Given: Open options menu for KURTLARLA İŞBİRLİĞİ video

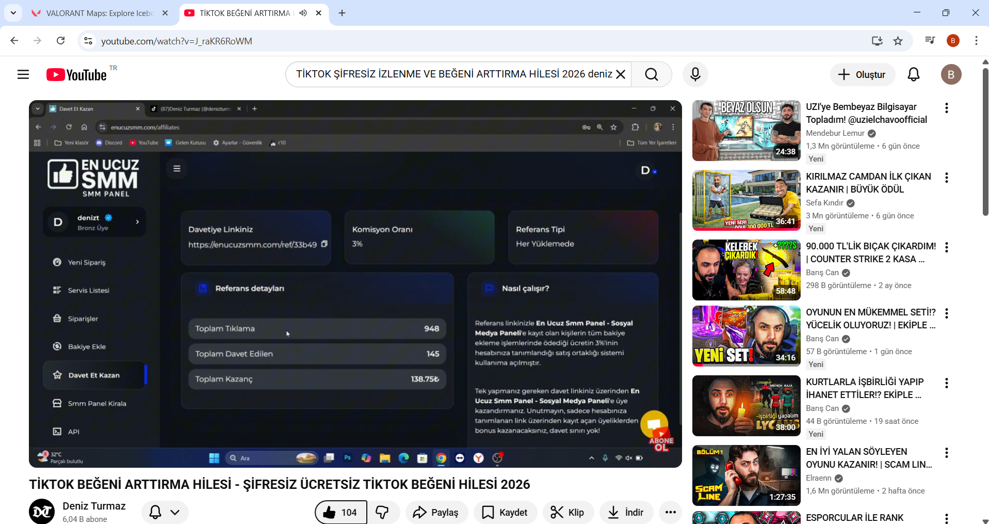Looking at the screenshot, I should 946,383.
